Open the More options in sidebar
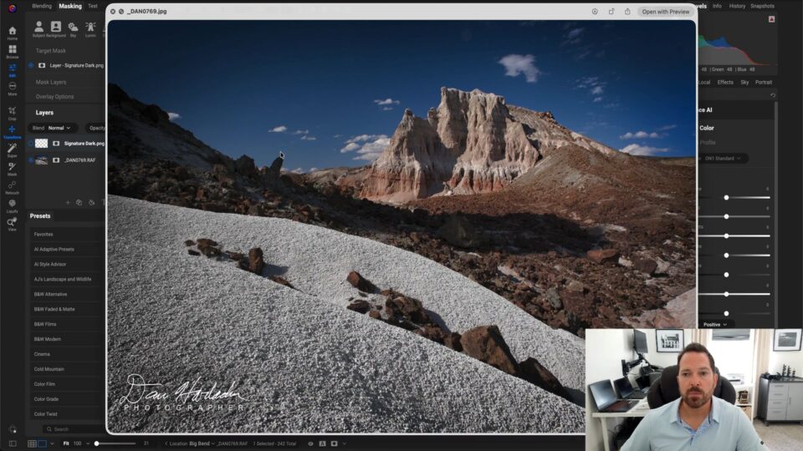 13,88
